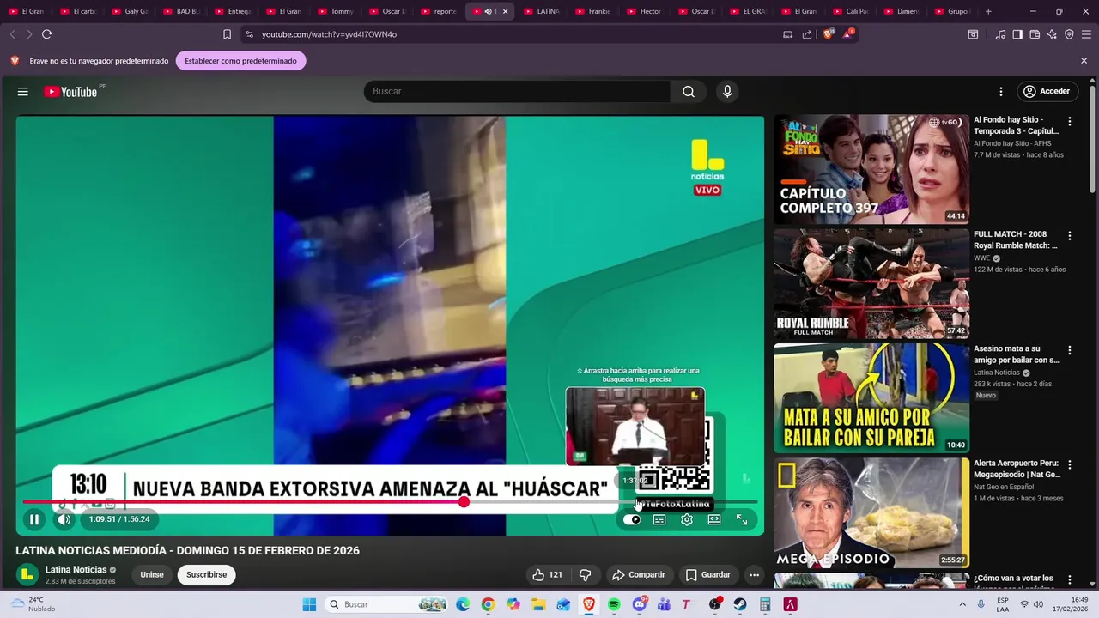This screenshot has height=618, width=1099.
Task: Open more actions menu beside Guardar
Action: pyautogui.click(x=754, y=575)
